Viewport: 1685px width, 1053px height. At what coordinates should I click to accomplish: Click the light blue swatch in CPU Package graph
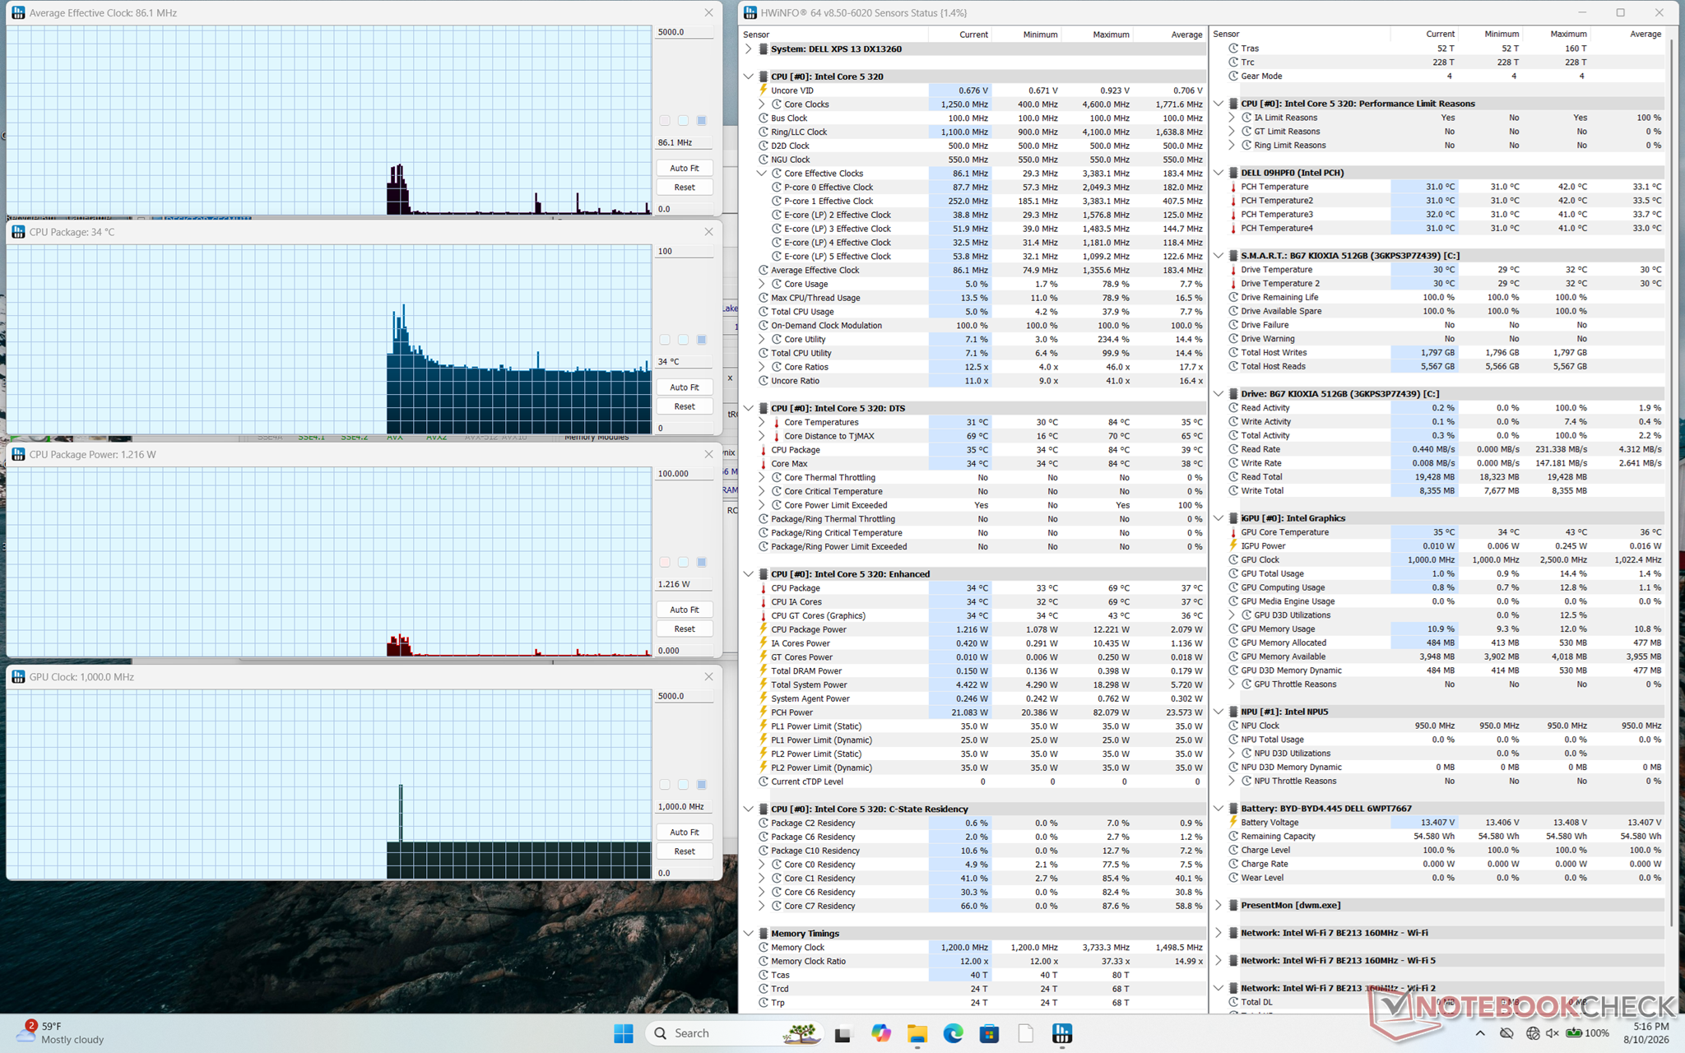coord(683,340)
